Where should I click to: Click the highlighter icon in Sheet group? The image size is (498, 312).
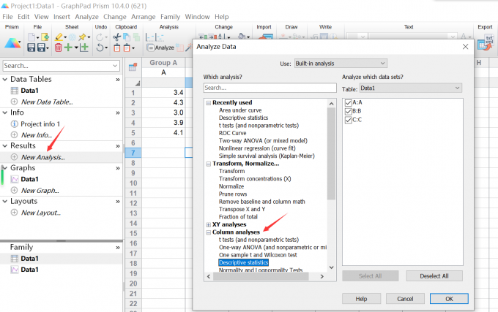coord(59,37)
